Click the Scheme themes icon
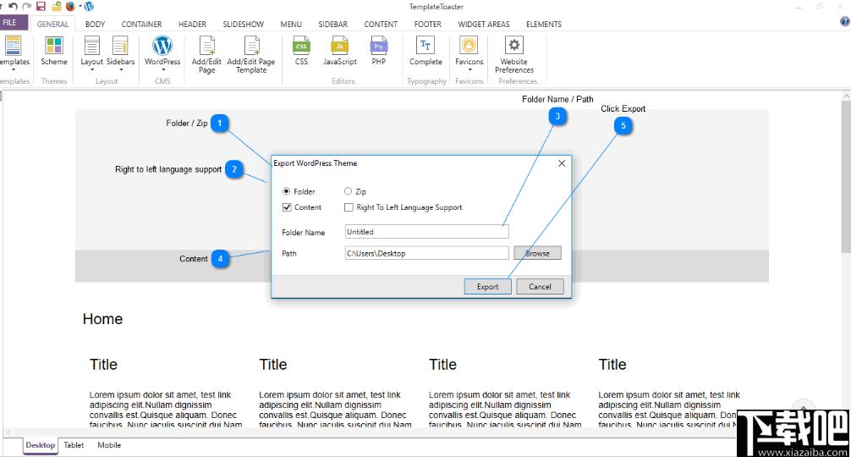Screen dimensions: 851x457 pyautogui.click(x=54, y=46)
